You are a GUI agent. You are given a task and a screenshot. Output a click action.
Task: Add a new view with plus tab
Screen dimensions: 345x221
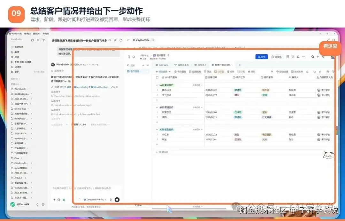[x=239, y=65]
